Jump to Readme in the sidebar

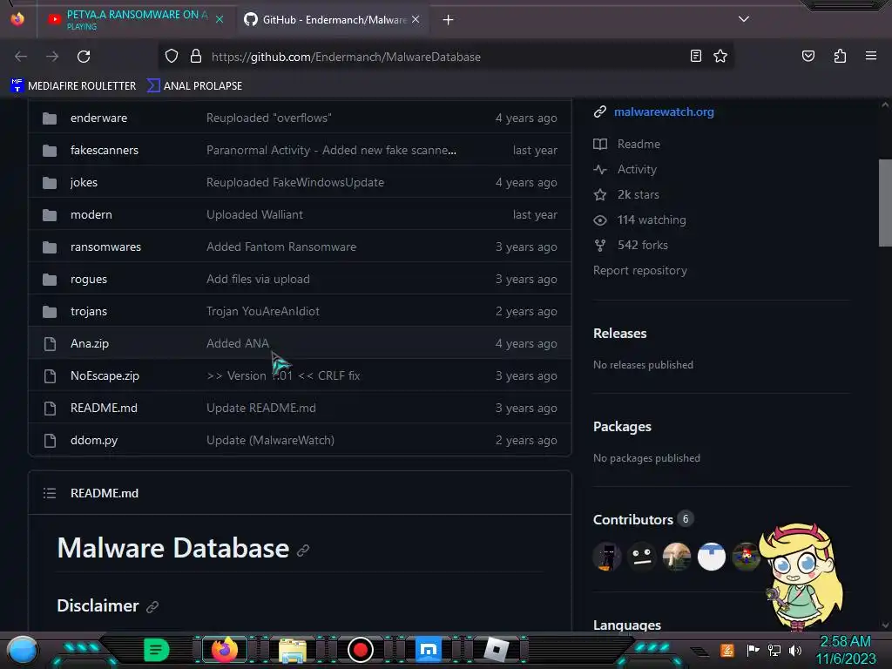tap(639, 144)
